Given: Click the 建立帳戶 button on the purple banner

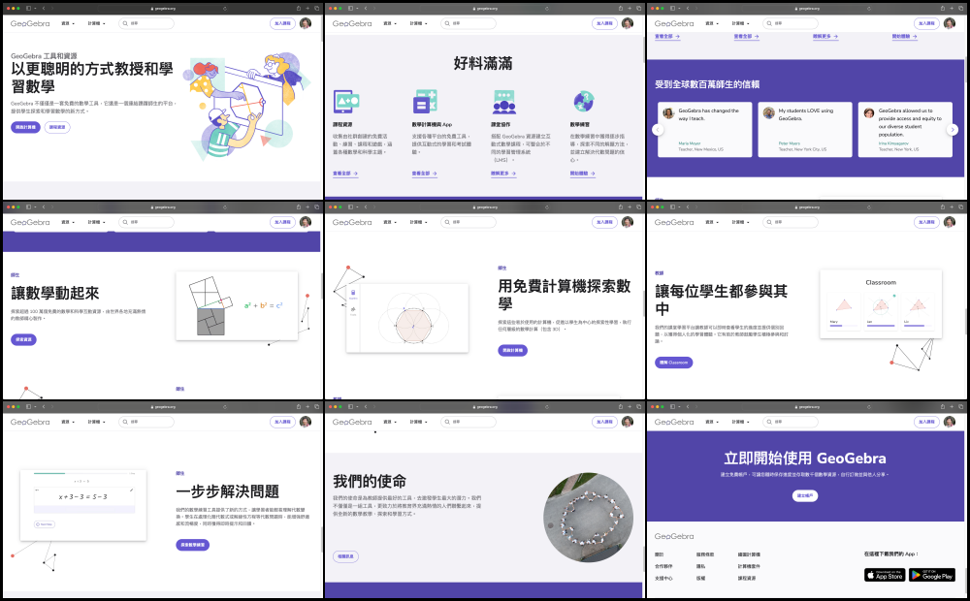Looking at the screenshot, I should coord(805,495).
